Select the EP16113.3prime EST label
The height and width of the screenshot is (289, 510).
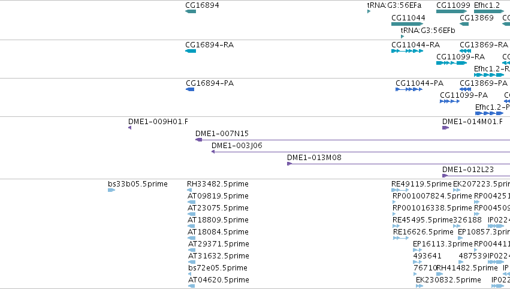443,244
